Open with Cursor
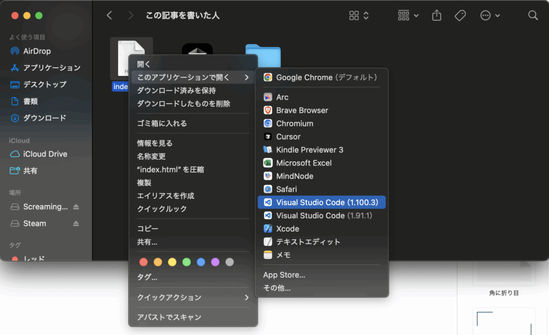The height and width of the screenshot is (335, 549). tap(322, 137)
